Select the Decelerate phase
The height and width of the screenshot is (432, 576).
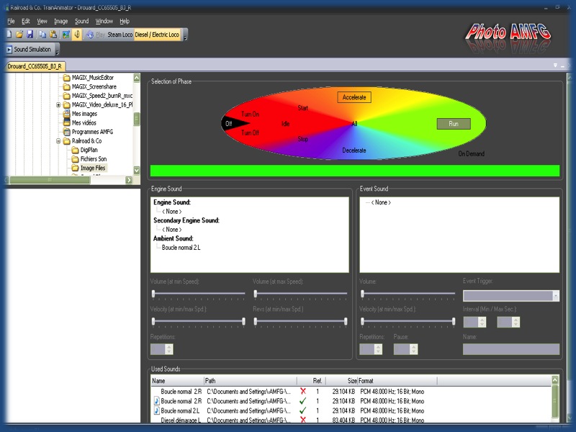click(354, 150)
